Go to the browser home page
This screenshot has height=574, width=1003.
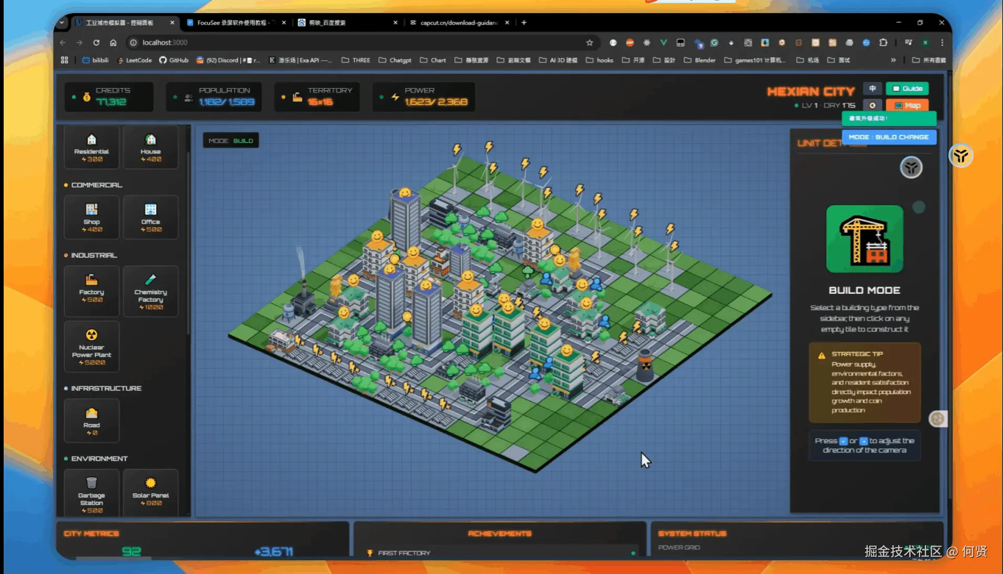pyautogui.click(x=113, y=42)
